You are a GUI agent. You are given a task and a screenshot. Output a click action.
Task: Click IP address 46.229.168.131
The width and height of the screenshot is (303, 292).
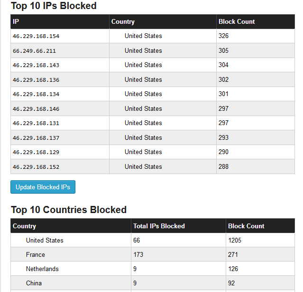click(x=36, y=123)
